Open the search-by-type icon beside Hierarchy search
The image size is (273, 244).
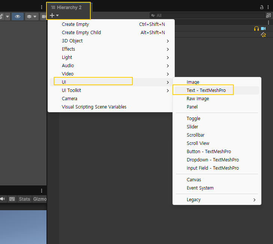pyautogui.click(x=268, y=15)
